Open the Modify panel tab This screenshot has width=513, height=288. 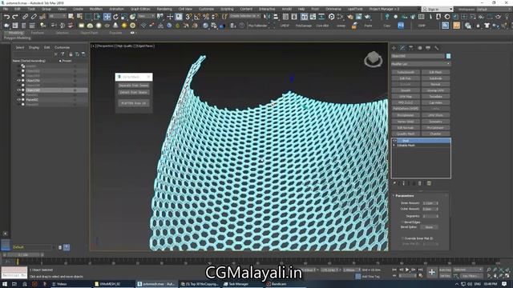402,48
